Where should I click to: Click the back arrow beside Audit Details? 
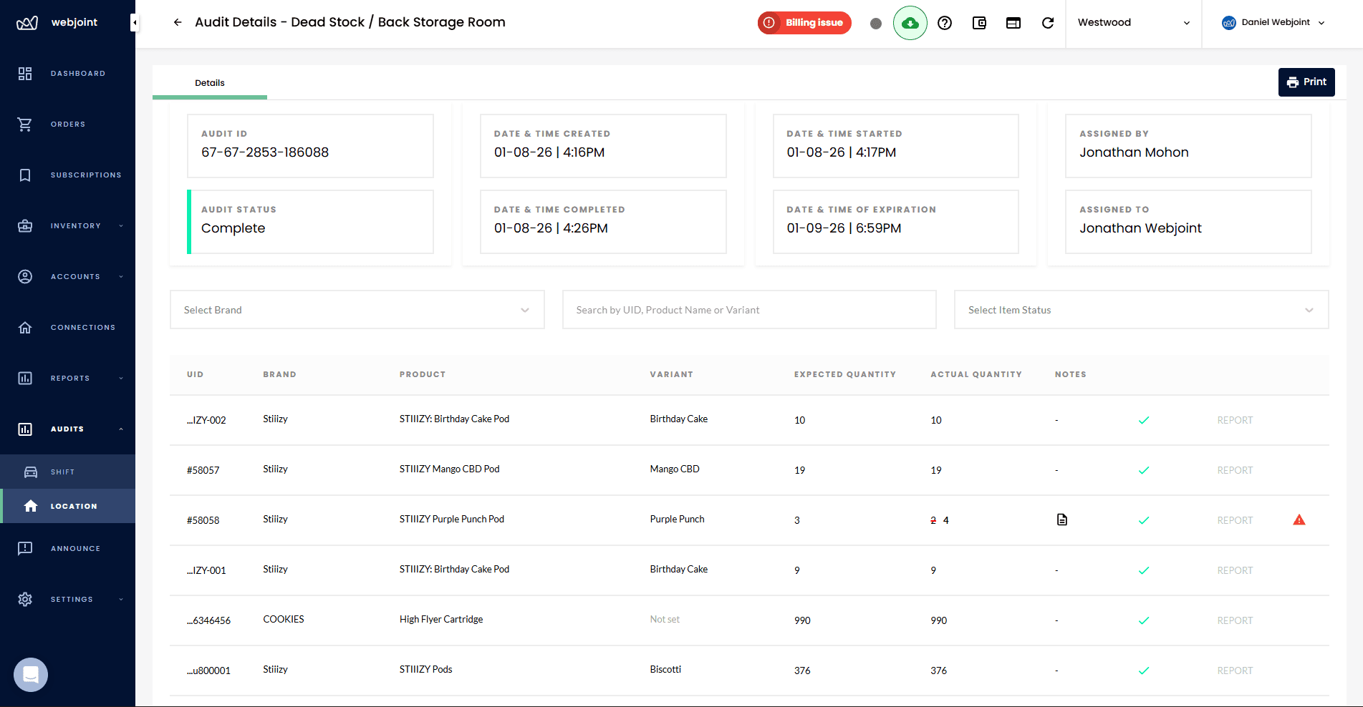[177, 22]
